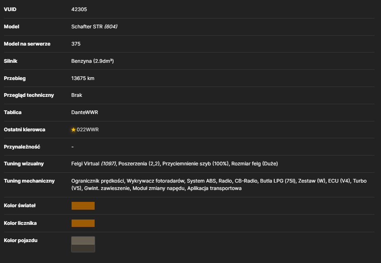381x263 pixels.
Task: Click System ABS tuning entry
Action: (x=201, y=181)
